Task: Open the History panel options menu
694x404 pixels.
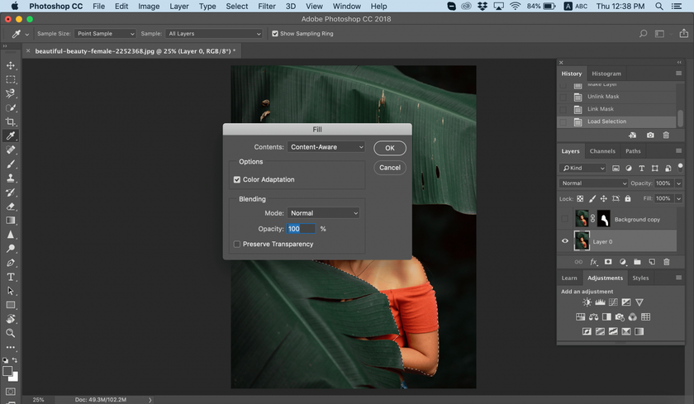Action: click(x=678, y=74)
